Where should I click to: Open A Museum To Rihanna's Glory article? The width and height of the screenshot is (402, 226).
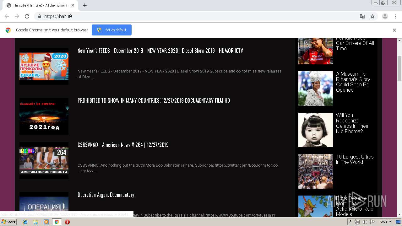[x=353, y=82]
